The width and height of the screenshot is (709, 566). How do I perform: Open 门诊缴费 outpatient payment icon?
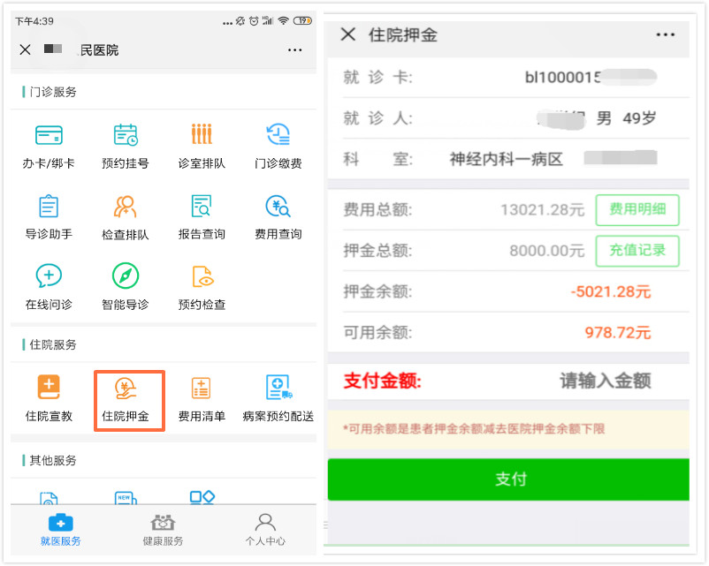[278, 134]
